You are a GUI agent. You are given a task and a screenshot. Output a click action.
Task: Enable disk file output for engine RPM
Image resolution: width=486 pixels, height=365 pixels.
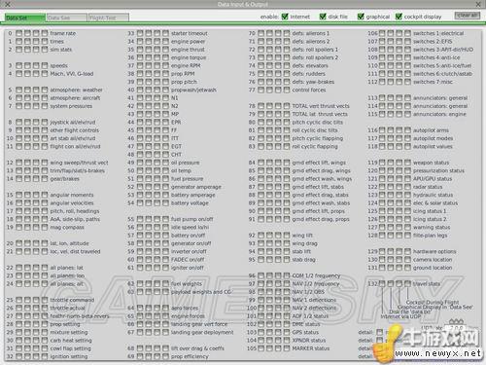(x=149, y=65)
